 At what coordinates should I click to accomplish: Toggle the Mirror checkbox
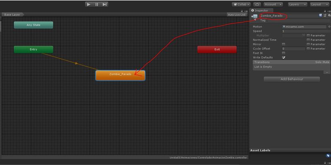pos(283,44)
